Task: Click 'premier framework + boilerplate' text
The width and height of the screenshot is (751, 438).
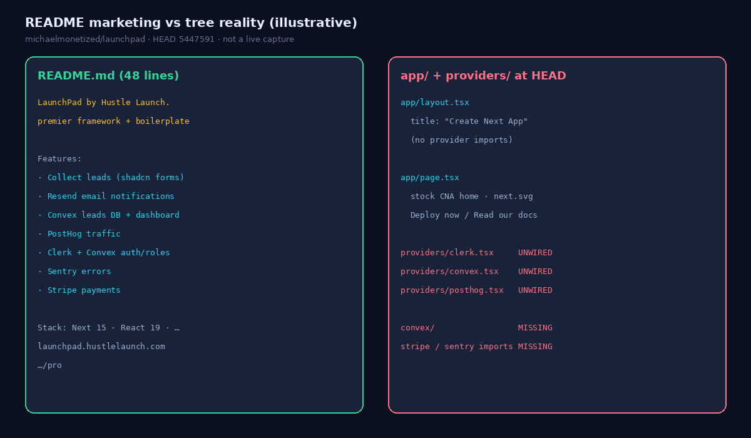Action: click(x=113, y=121)
